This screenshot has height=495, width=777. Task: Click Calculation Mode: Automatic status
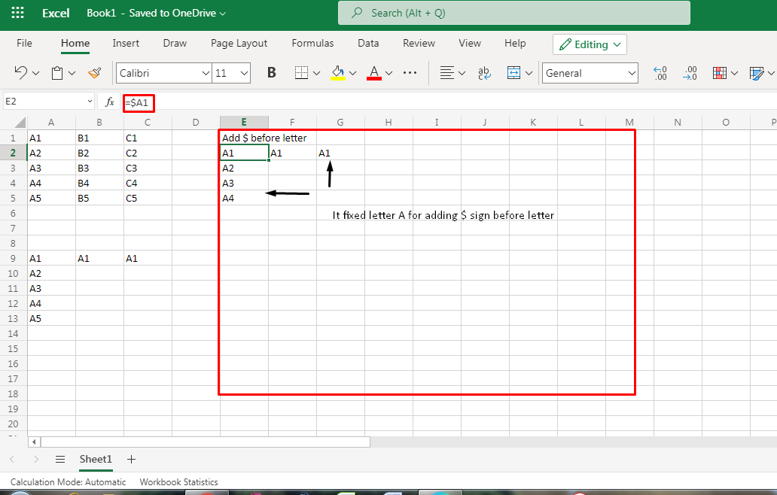point(68,482)
